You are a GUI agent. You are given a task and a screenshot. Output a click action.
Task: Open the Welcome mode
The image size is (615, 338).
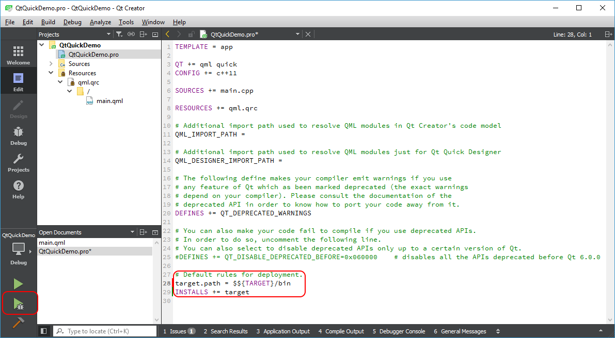[18, 55]
